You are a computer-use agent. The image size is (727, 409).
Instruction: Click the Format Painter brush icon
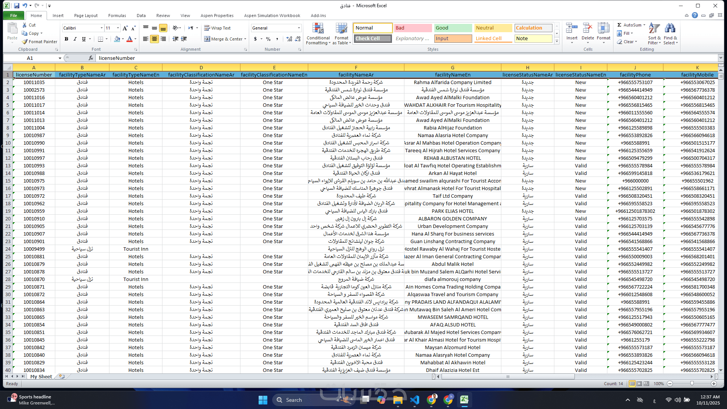[x=25, y=42]
